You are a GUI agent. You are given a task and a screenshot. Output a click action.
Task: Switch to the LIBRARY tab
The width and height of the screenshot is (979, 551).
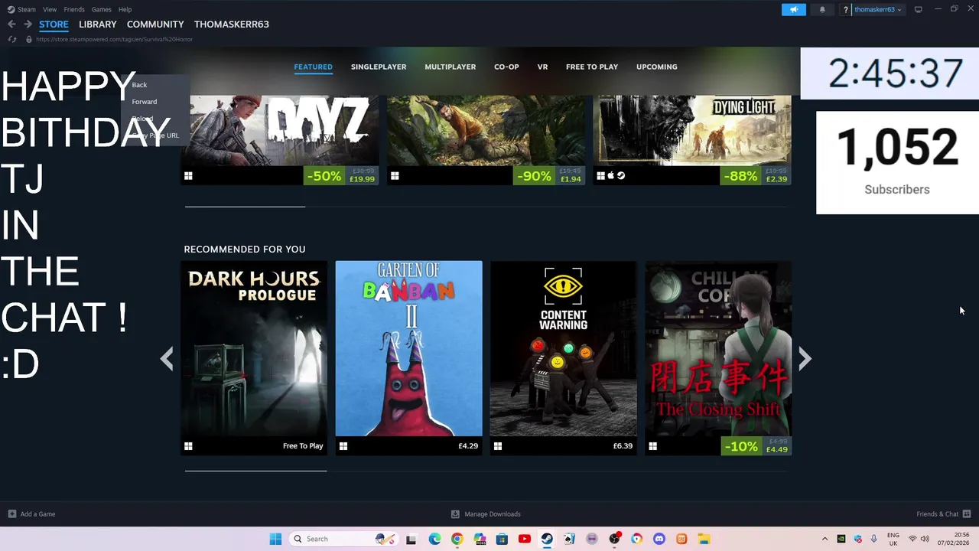tap(98, 24)
